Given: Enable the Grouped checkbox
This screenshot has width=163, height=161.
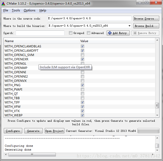Looking at the screenshot, I should 71,33.
